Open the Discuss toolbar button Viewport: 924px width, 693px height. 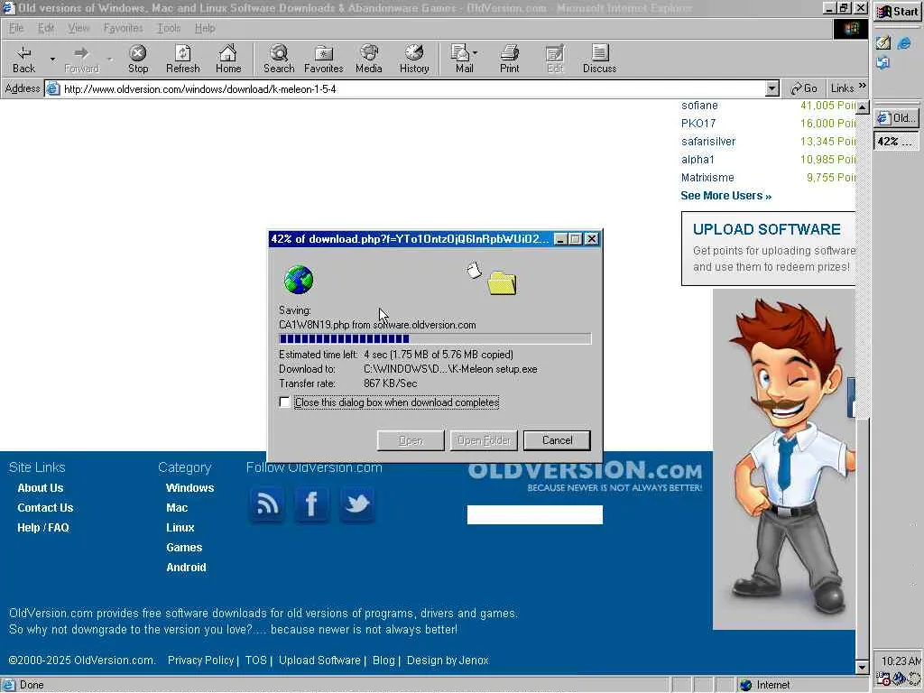599,59
